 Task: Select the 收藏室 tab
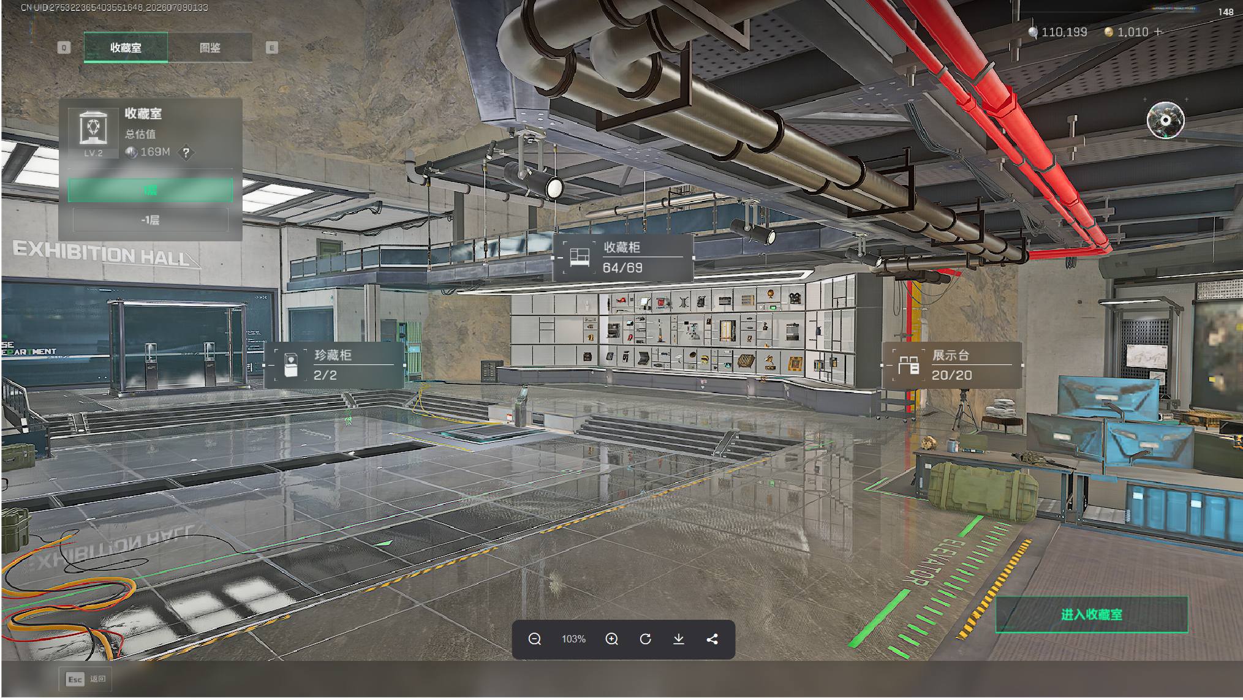pyautogui.click(x=126, y=48)
